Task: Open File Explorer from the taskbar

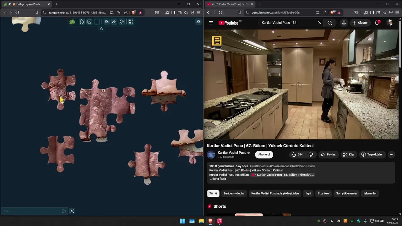Action: pos(201,221)
